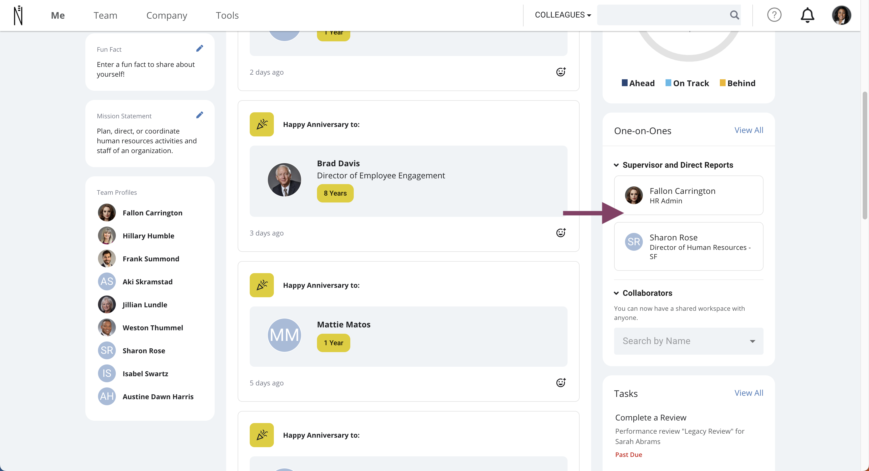This screenshot has height=471, width=869.
Task: Click the party icon on Mattie Matos post
Action: [262, 285]
